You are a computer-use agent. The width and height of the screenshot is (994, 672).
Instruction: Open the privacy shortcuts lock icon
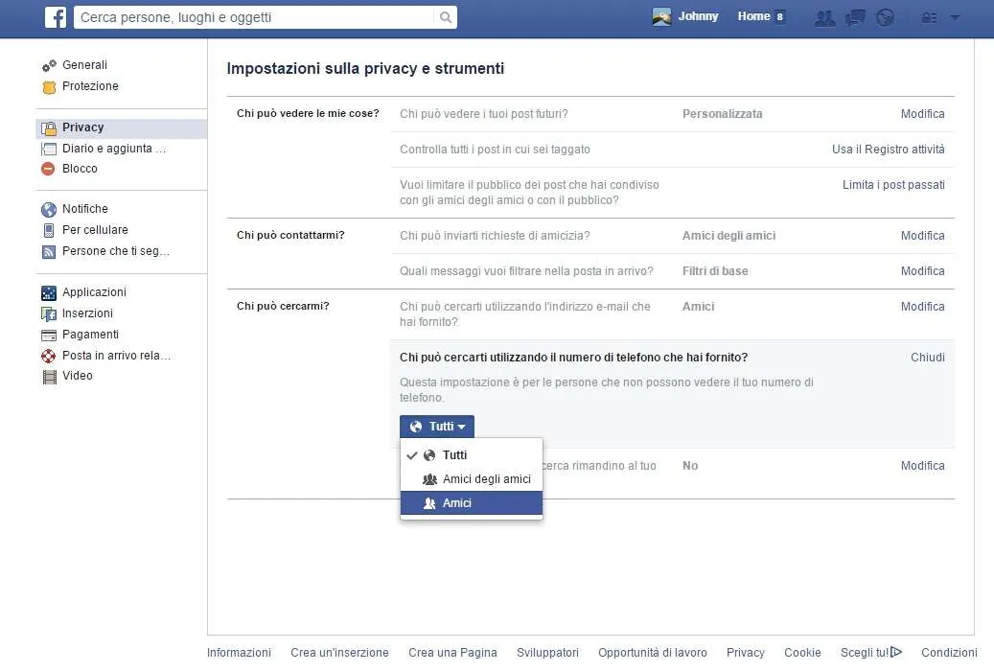[x=930, y=18]
